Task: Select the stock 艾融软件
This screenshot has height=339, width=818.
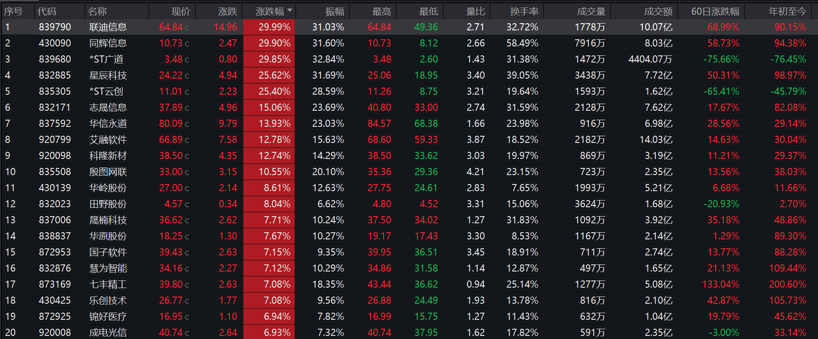Action: click(x=108, y=140)
